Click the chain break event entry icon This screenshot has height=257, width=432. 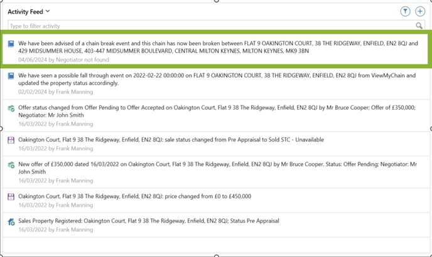pyautogui.click(x=11, y=43)
